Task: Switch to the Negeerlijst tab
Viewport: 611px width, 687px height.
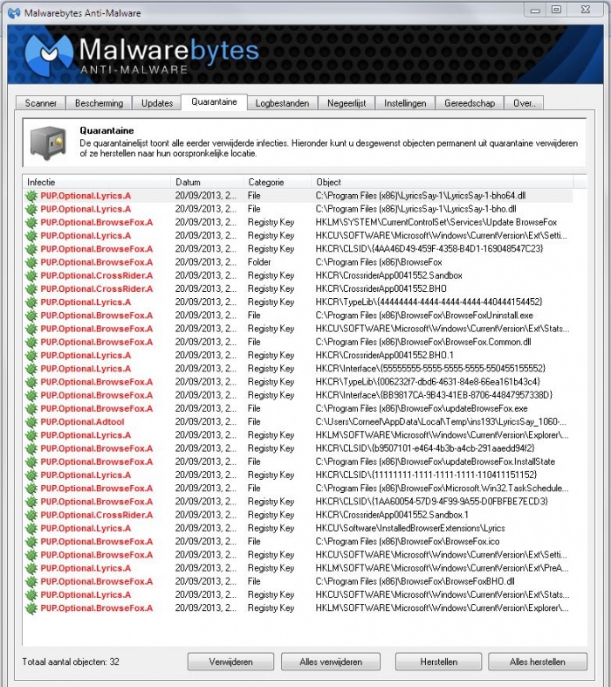Action: 347,103
